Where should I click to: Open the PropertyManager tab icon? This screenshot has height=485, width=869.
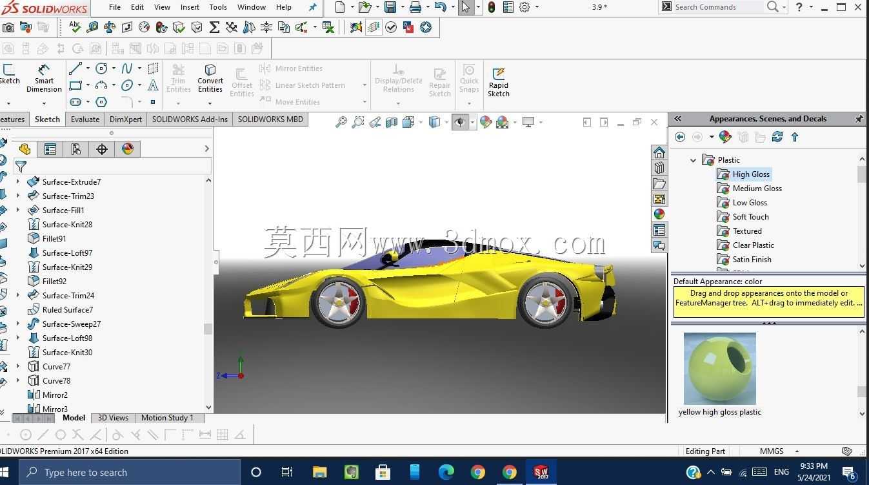click(50, 149)
